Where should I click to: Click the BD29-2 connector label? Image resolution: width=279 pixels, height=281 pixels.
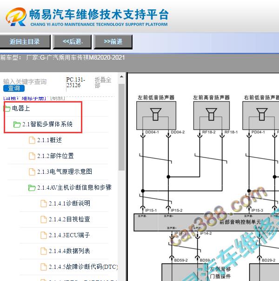coord(268,260)
